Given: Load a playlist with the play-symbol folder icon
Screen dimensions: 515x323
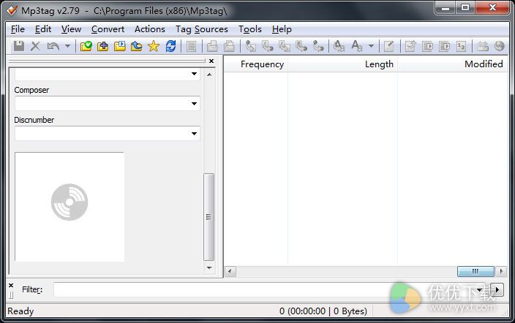Looking at the screenshot, I should [119, 46].
